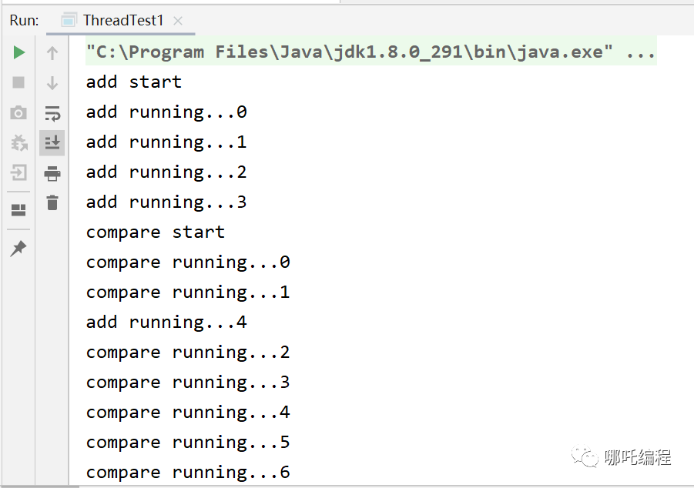
Task: Jump down the stack trace with the down arrow
Action: tap(52, 83)
